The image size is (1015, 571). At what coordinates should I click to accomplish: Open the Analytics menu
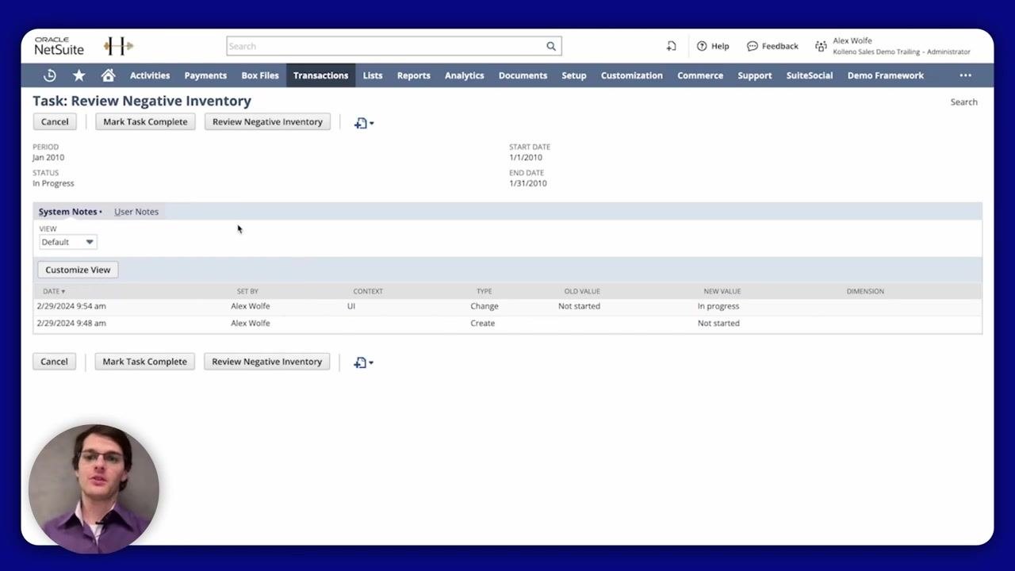(465, 75)
